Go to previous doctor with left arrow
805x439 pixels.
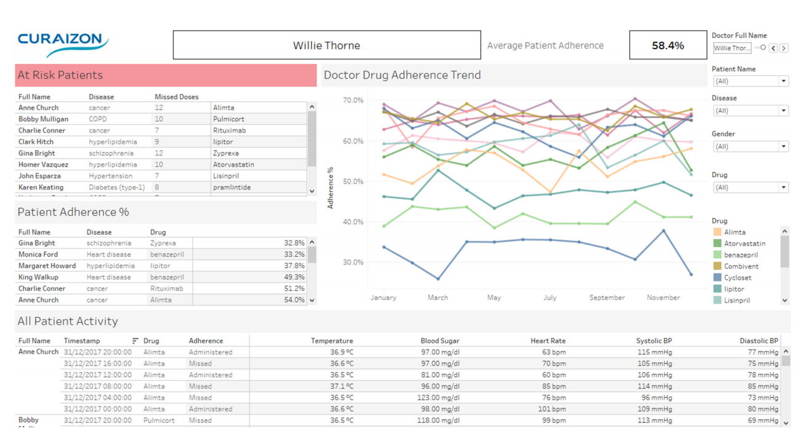[x=774, y=48]
